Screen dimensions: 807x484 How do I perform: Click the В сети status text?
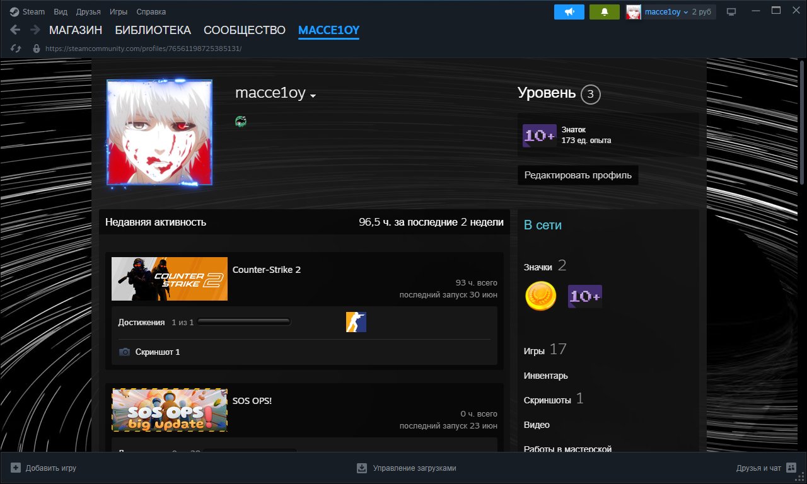(x=543, y=225)
